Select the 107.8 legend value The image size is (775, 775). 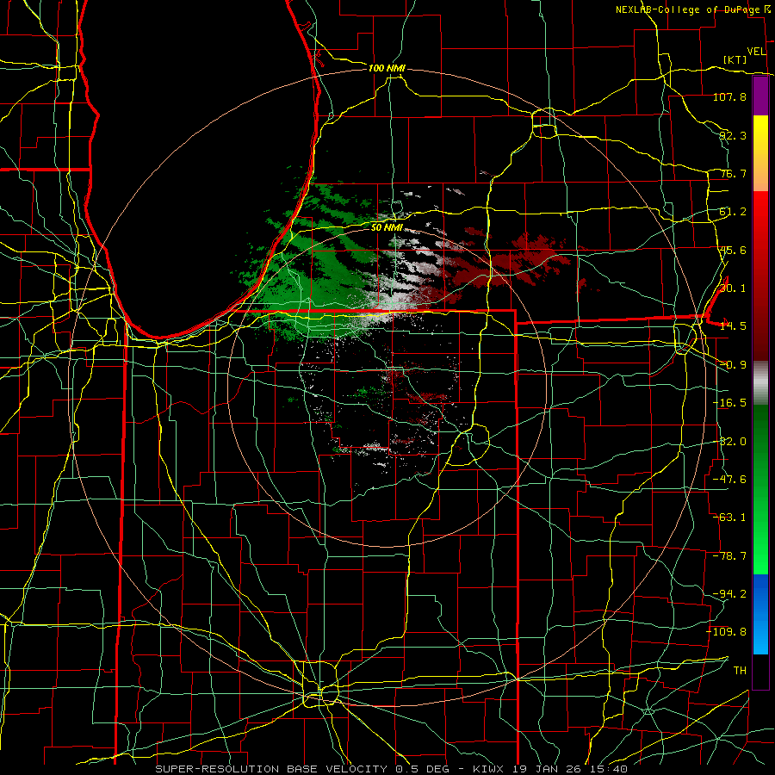pos(729,96)
